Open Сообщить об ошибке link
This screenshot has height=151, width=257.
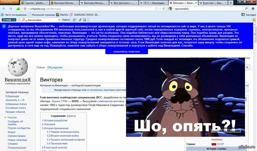15,123
